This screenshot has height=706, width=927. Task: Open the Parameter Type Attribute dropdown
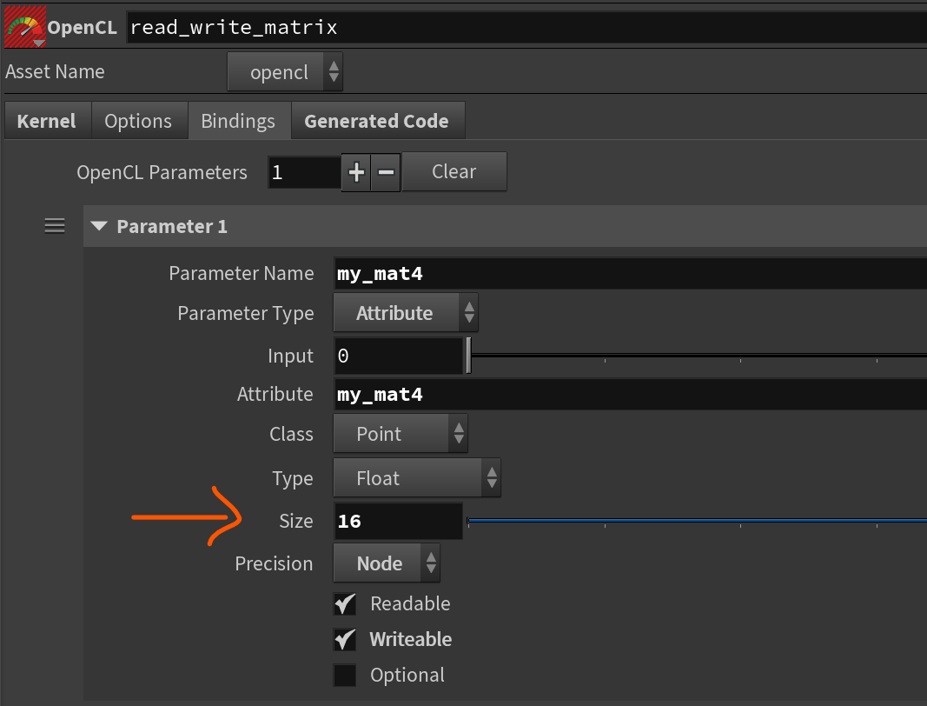405,313
